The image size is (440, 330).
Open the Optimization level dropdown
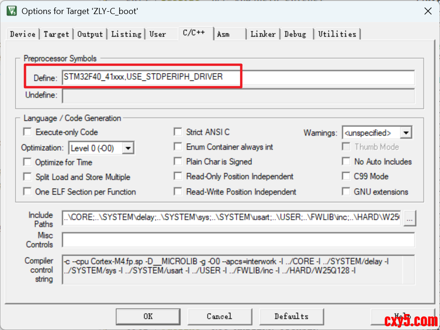(128, 148)
